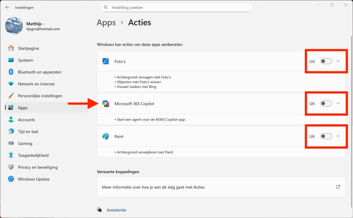Click the Bluetooth en apparaten icon

coord(11,72)
